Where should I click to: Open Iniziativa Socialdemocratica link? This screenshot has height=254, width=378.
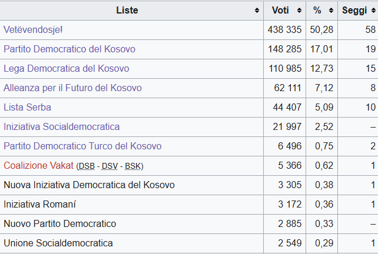pos(61,126)
